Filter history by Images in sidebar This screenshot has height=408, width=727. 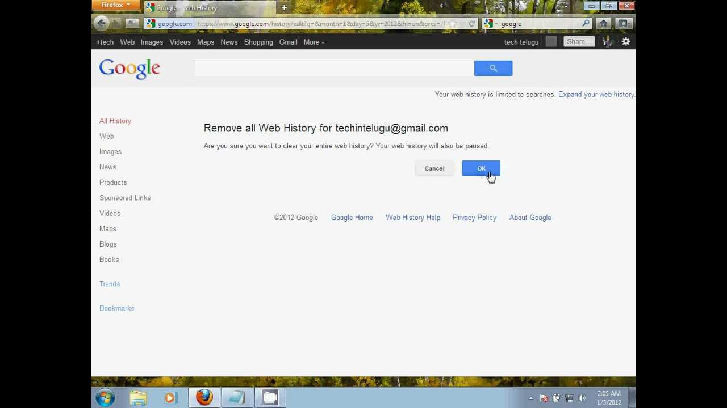point(110,152)
